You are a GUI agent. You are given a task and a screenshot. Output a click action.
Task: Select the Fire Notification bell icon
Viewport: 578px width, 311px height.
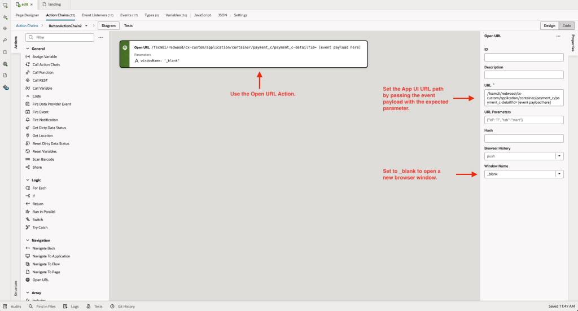(28, 120)
